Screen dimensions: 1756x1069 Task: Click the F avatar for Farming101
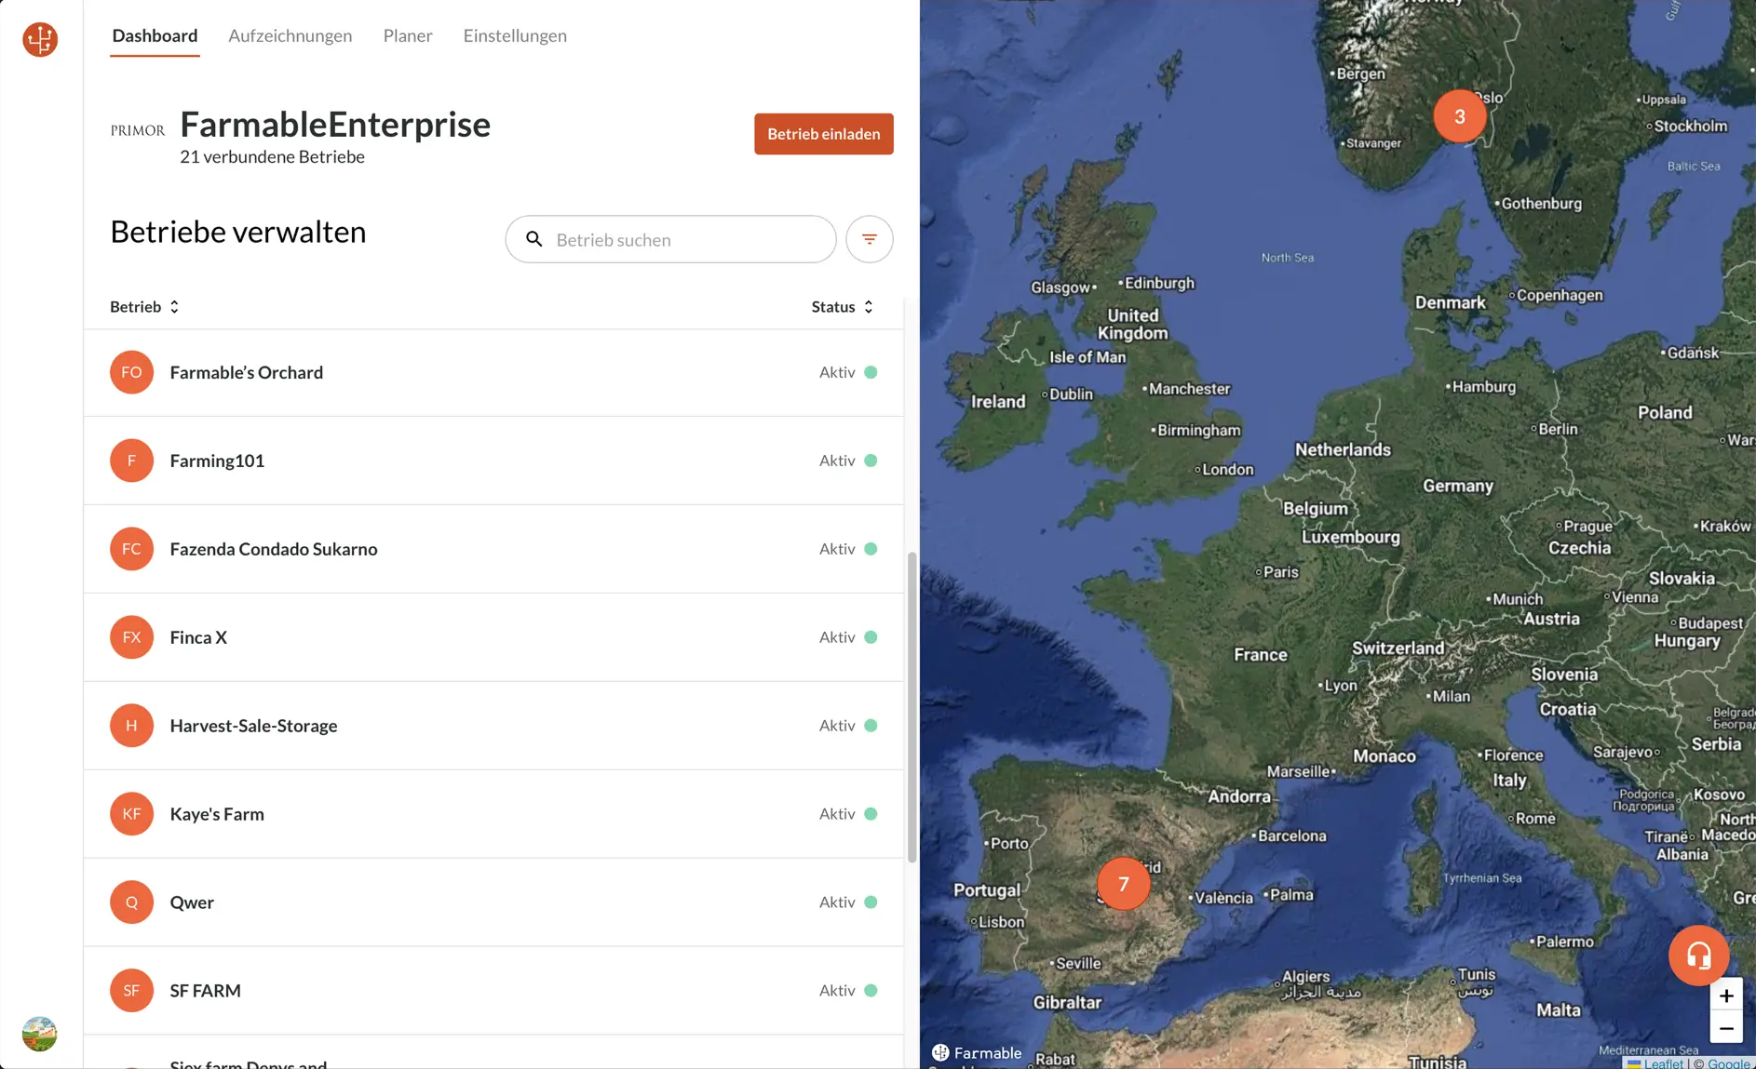click(x=131, y=461)
